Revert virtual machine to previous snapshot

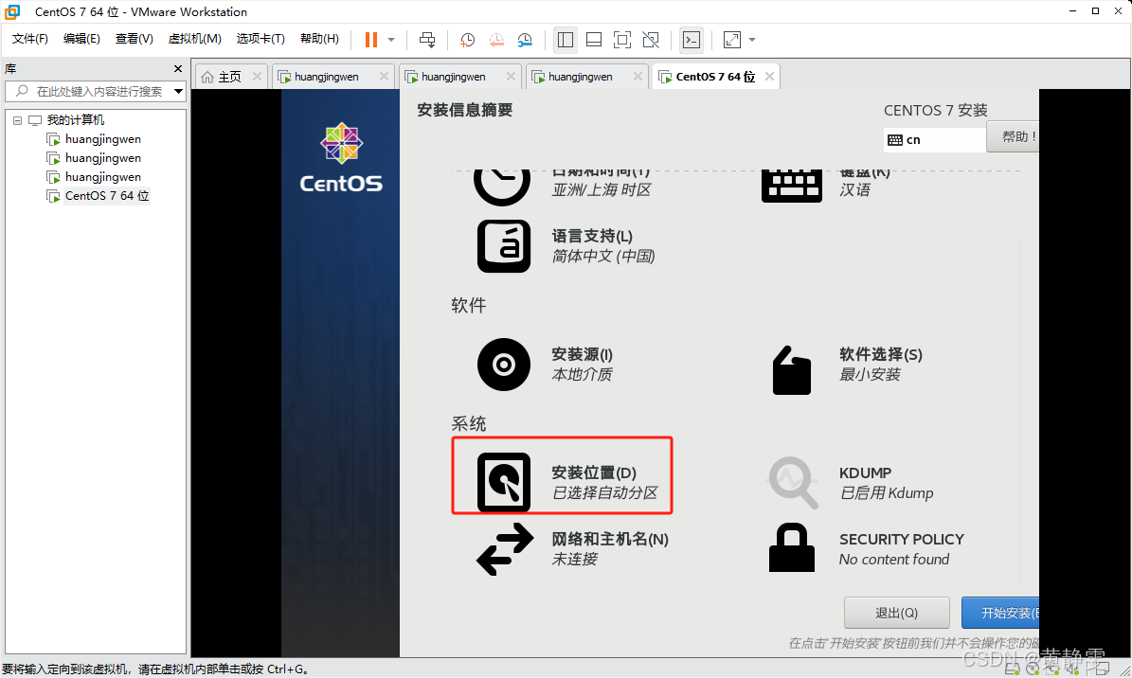496,40
